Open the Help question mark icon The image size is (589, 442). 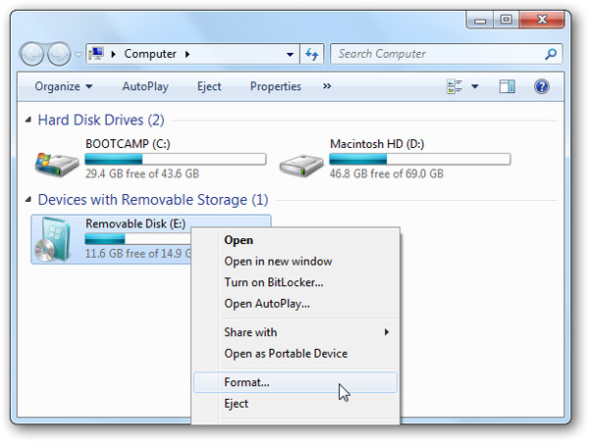541,86
